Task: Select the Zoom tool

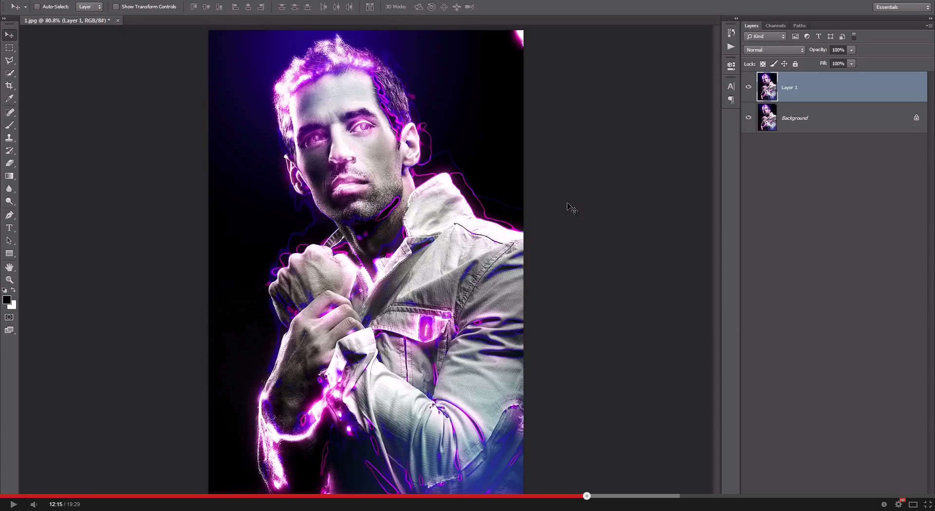Action: 9,280
